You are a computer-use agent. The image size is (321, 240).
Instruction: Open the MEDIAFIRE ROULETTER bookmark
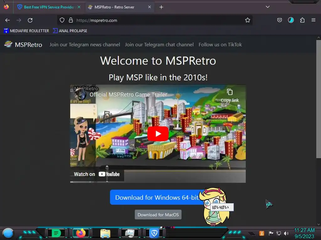coord(26,31)
